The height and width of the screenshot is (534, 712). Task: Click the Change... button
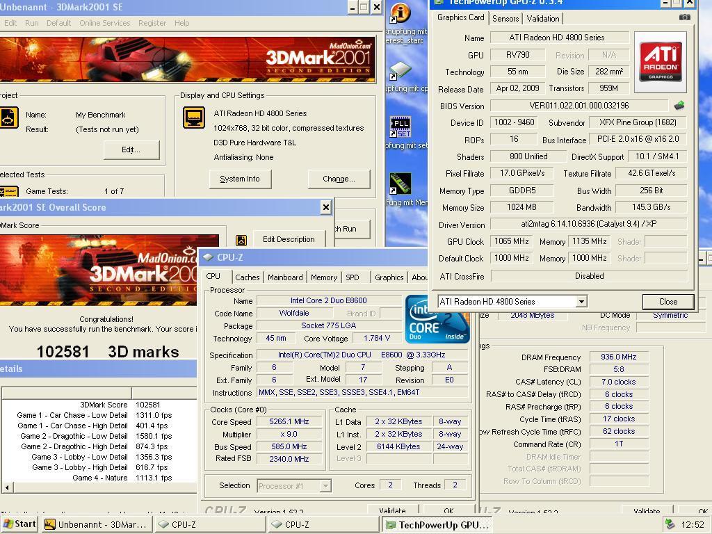339,179
